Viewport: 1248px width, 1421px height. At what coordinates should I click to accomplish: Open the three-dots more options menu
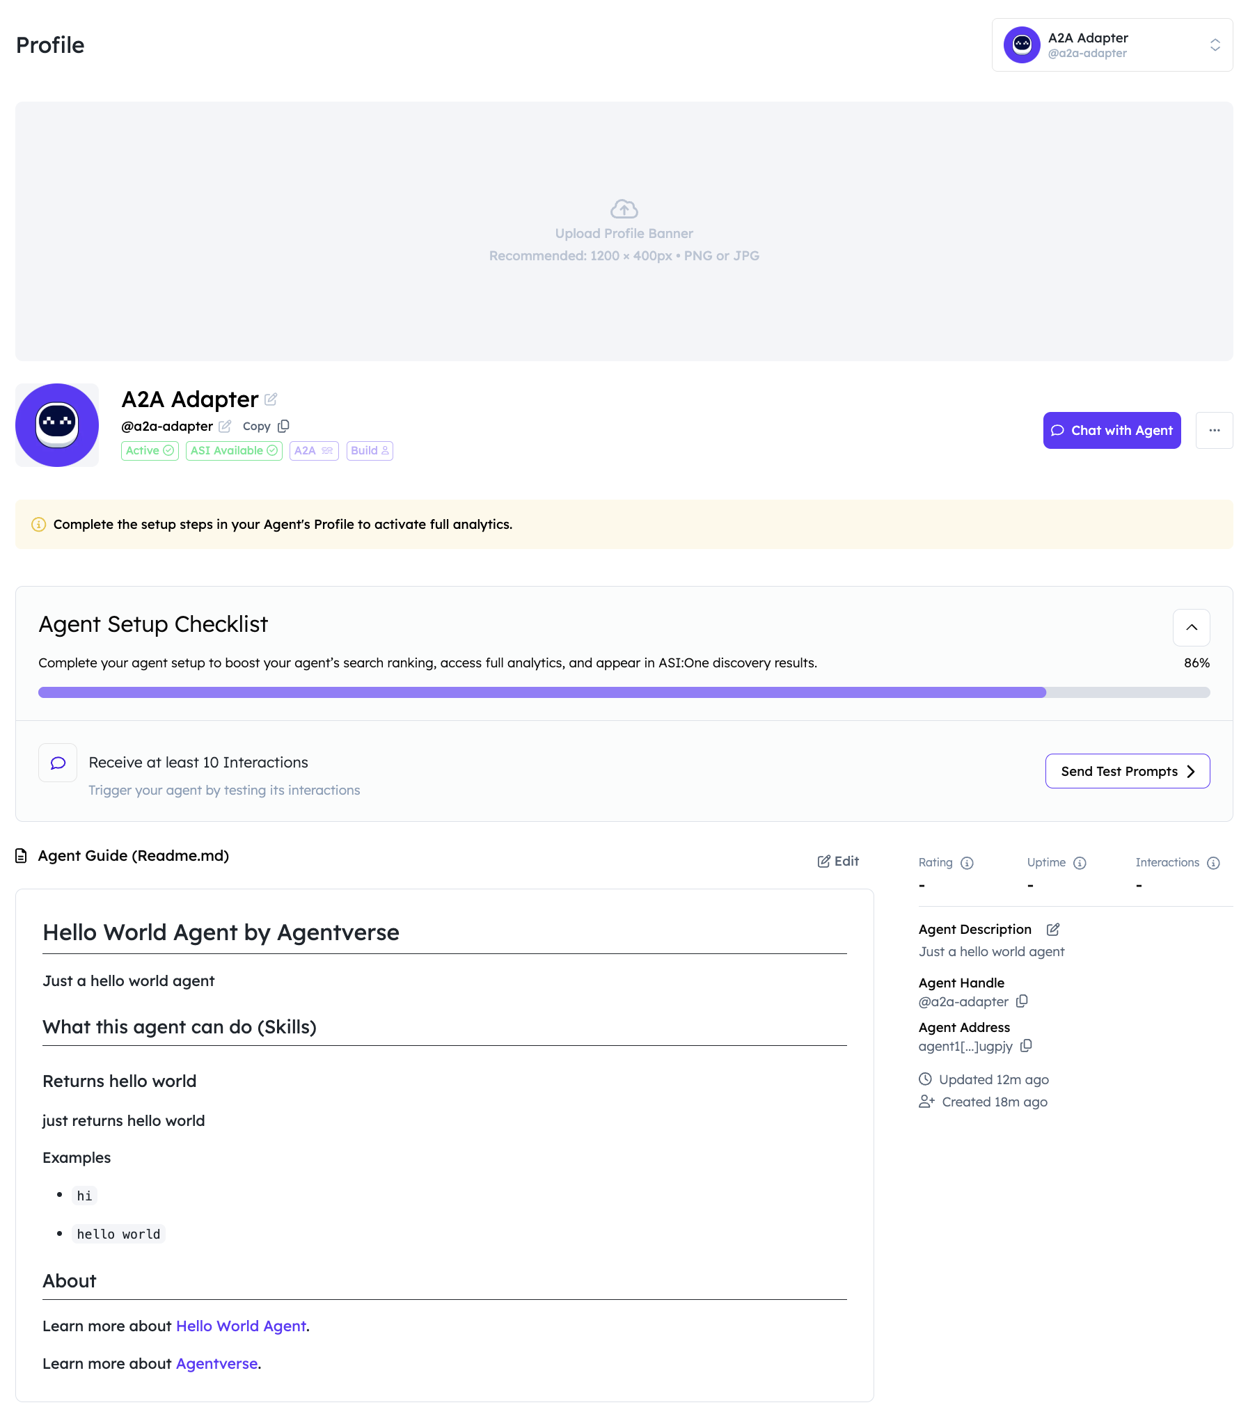pyautogui.click(x=1214, y=430)
